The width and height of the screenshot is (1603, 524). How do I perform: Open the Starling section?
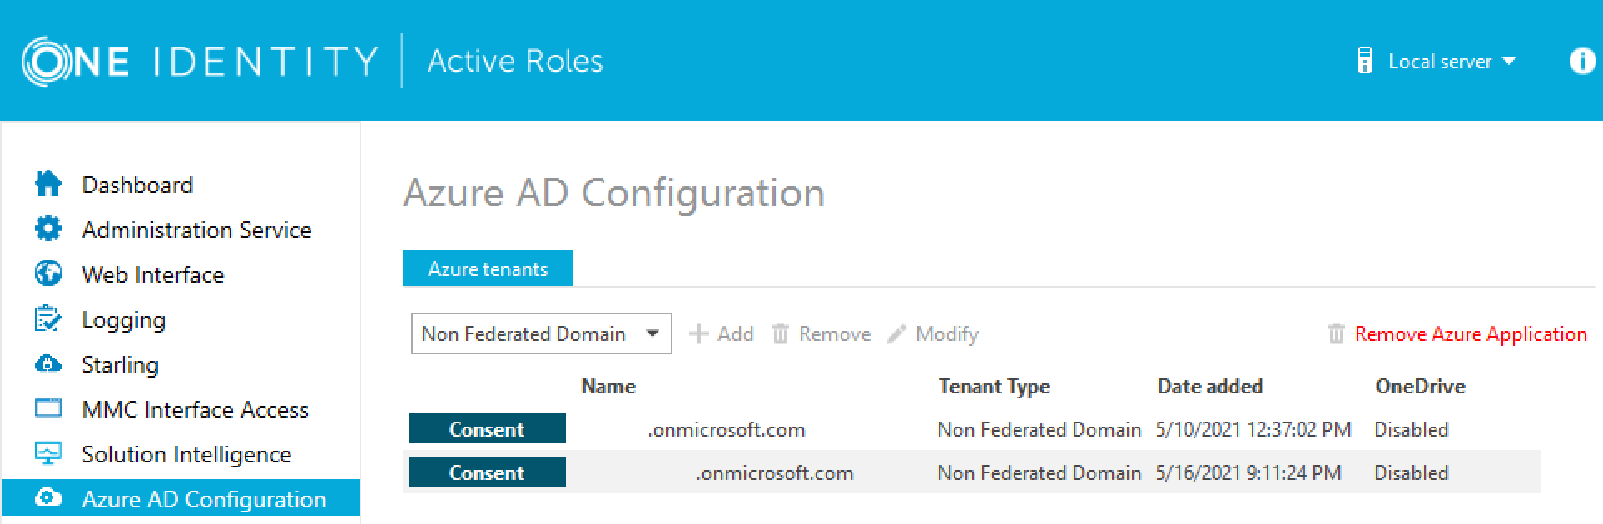coord(120,365)
